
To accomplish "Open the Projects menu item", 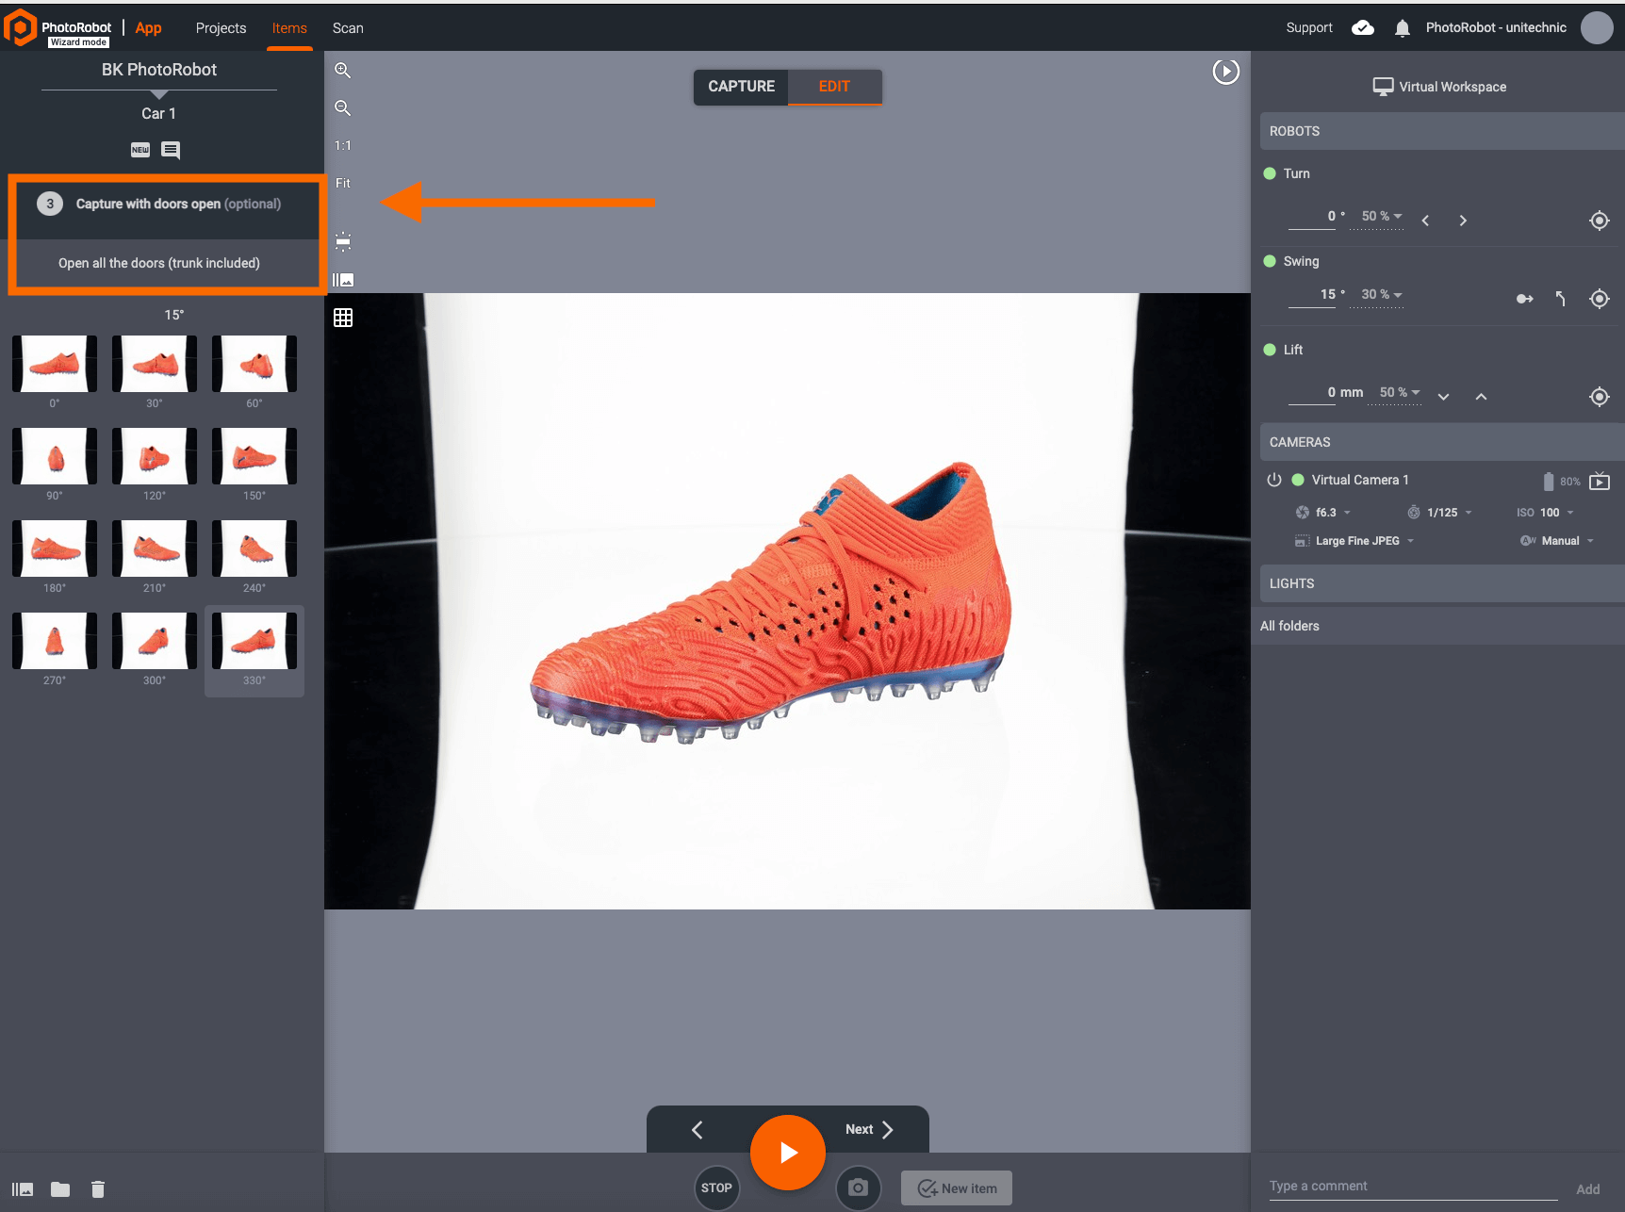I will tap(221, 28).
